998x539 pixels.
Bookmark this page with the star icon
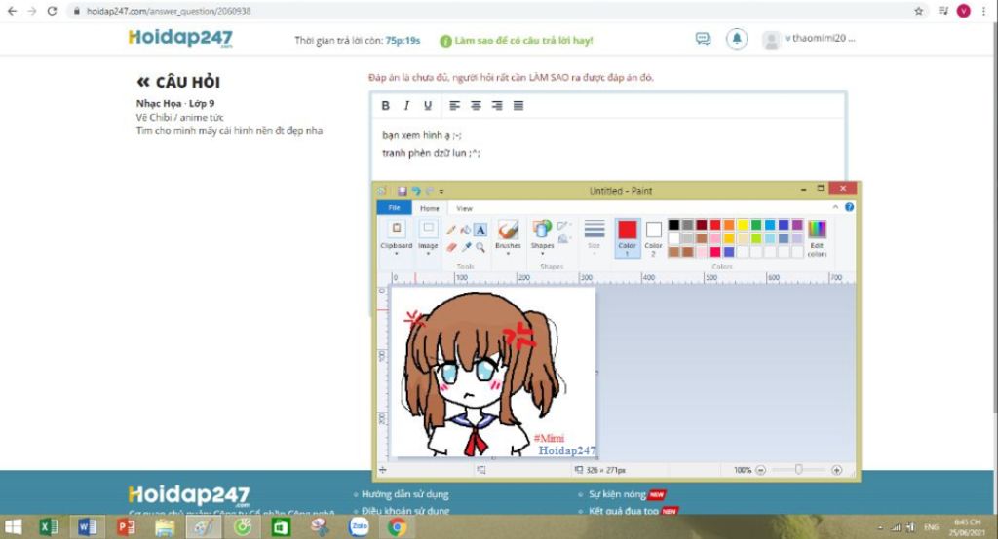[918, 11]
